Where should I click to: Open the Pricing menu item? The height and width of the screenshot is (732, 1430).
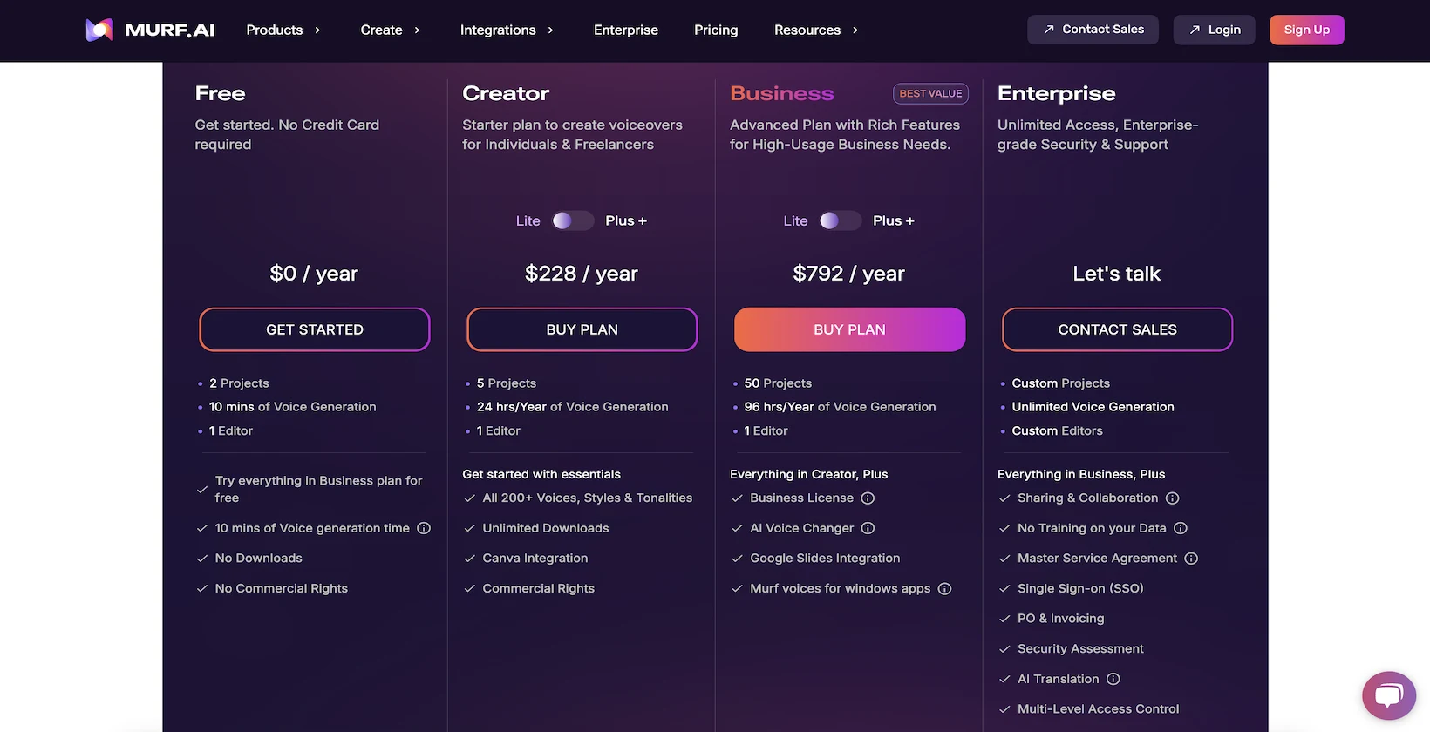point(716,30)
